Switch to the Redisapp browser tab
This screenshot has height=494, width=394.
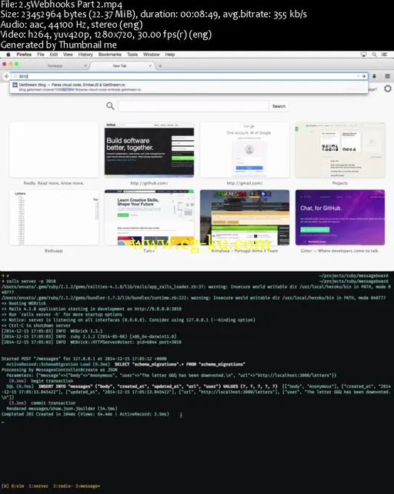[x=55, y=66]
